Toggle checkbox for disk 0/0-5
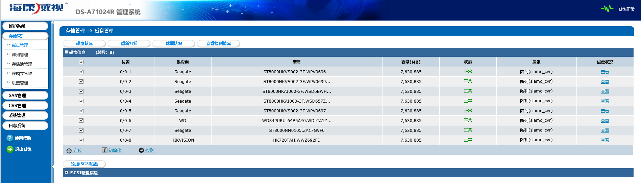The width and height of the screenshot is (641, 183). coord(81,111)
